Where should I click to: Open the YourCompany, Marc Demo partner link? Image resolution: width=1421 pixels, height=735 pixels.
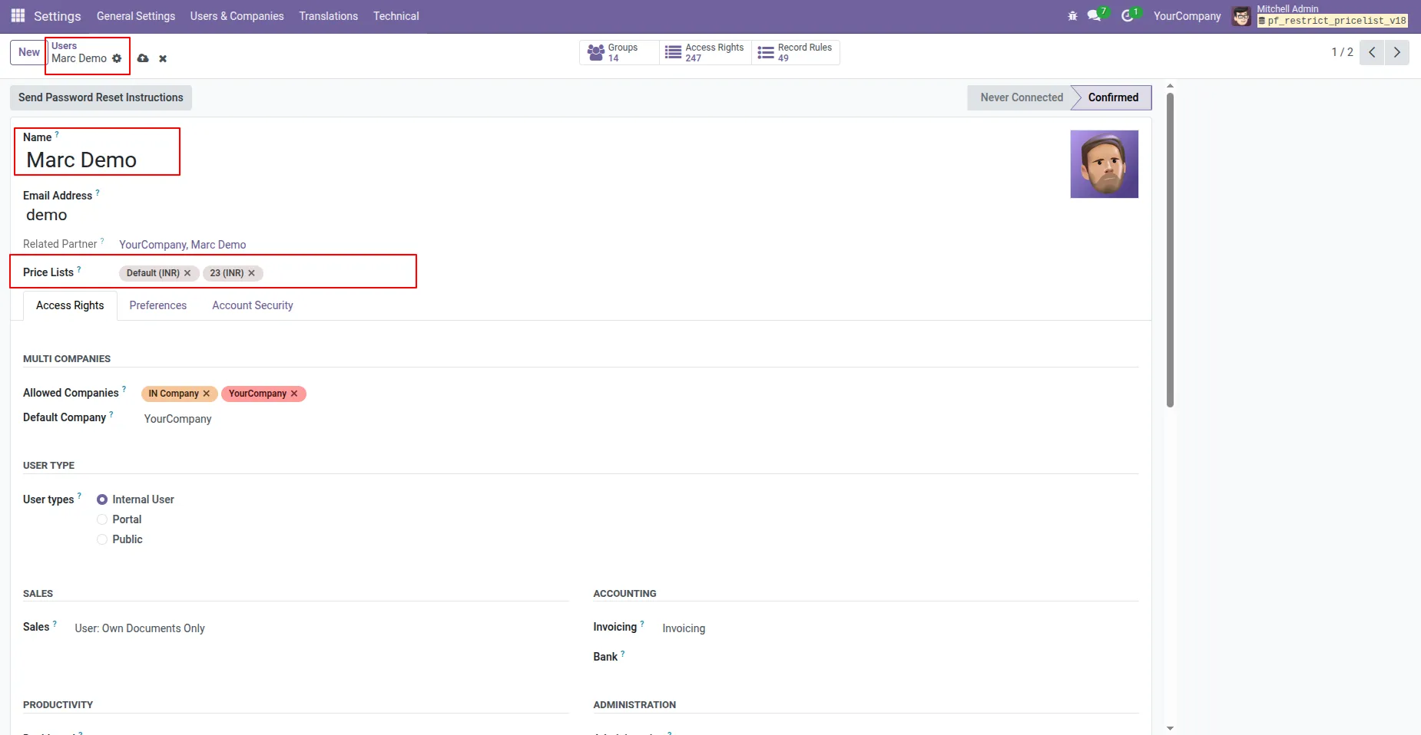tap(183, 245)
